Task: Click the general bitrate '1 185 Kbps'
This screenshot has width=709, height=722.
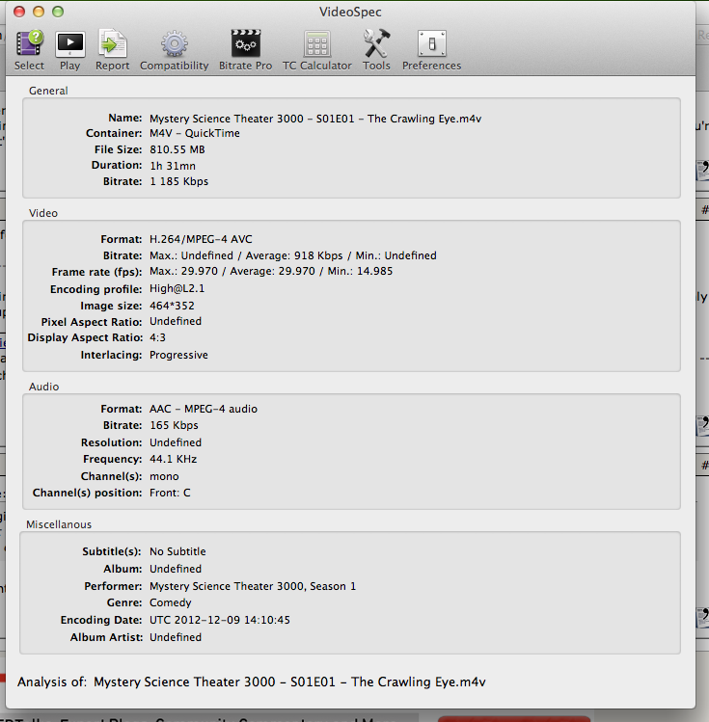Action: [x=178, y=181]
